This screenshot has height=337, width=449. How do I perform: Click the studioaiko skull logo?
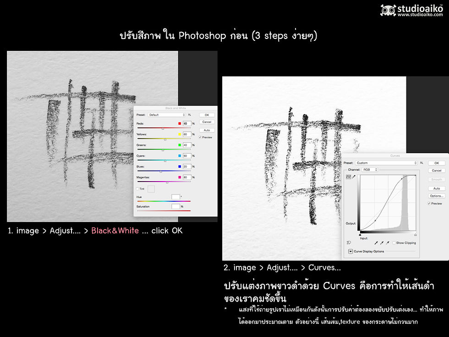pyautogui.click(x=388, y=10)
